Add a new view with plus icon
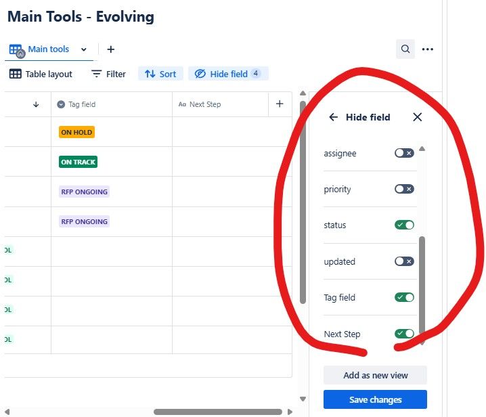The height and width of the screenshot is (417, 486). (110, 49)
